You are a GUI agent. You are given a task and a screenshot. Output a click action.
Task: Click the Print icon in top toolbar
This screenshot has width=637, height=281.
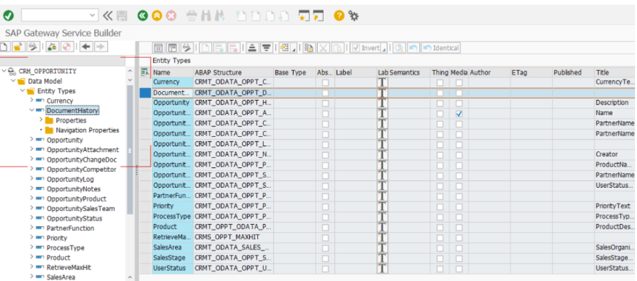(x=192, y=16)
